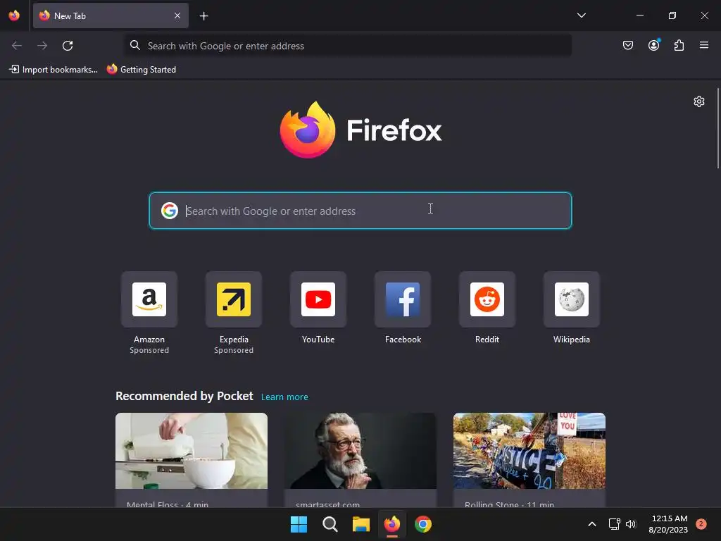Open Windows taskbar search
This screenshot has height=541, width=721.
click(x=330, y=524)
